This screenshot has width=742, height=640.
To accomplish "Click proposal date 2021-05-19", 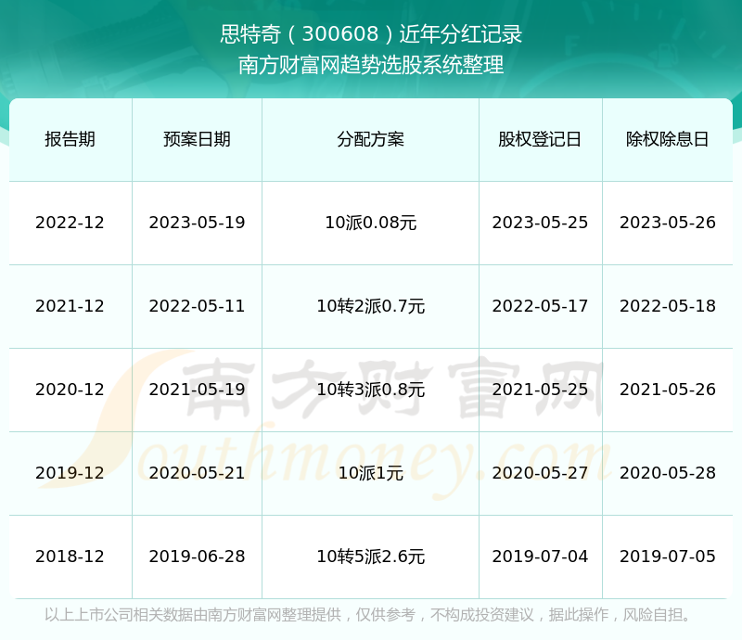I will pyautogui.click(x=197, y=390).
